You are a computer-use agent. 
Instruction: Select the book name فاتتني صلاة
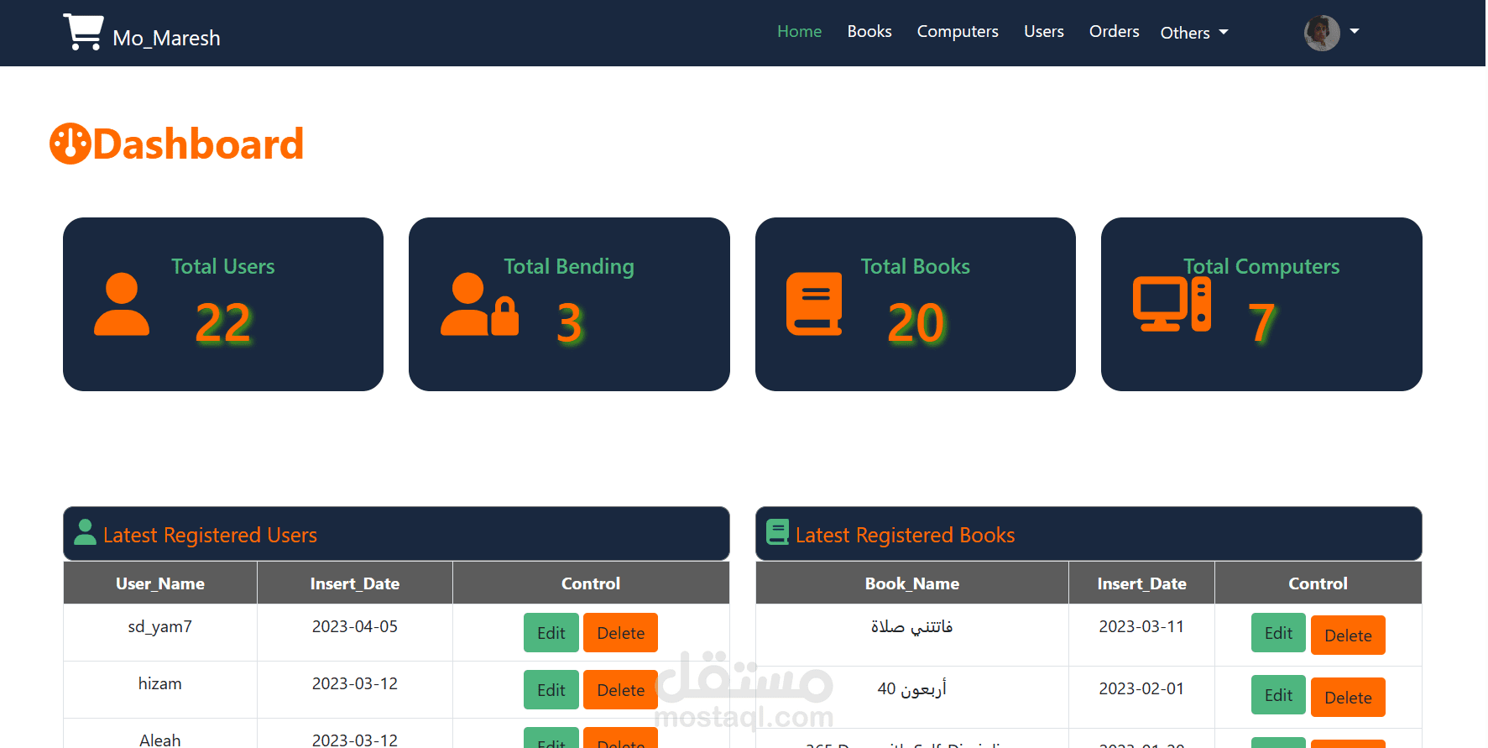coord(912,626)
